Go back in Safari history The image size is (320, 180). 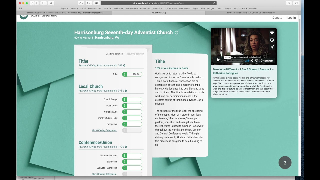point(32,3)
